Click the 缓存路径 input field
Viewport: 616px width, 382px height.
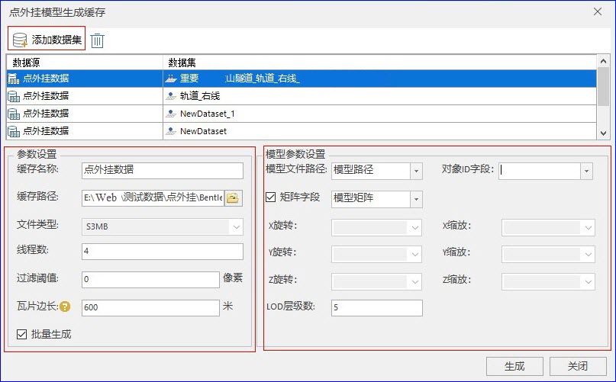click(x=153, y=197)
